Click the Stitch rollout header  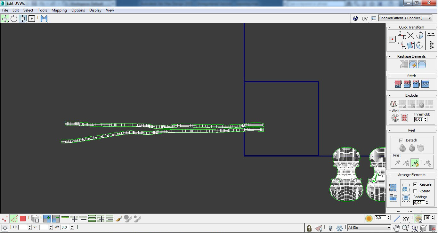click(411, 76)
